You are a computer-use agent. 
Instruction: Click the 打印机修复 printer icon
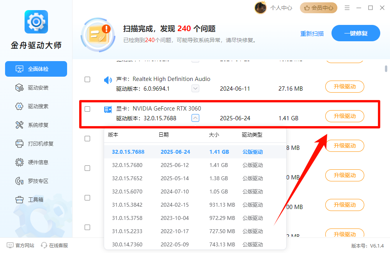[x=19, y=144]
